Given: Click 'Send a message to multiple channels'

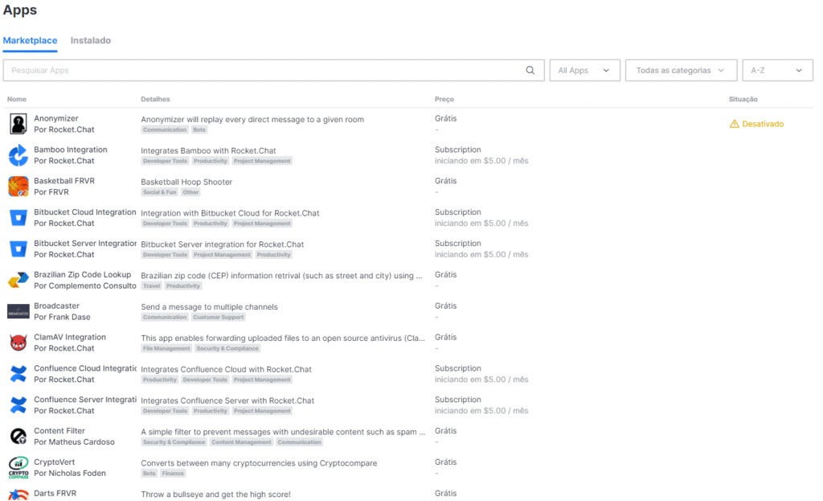Looking at the screenshot, I should 210,307.
